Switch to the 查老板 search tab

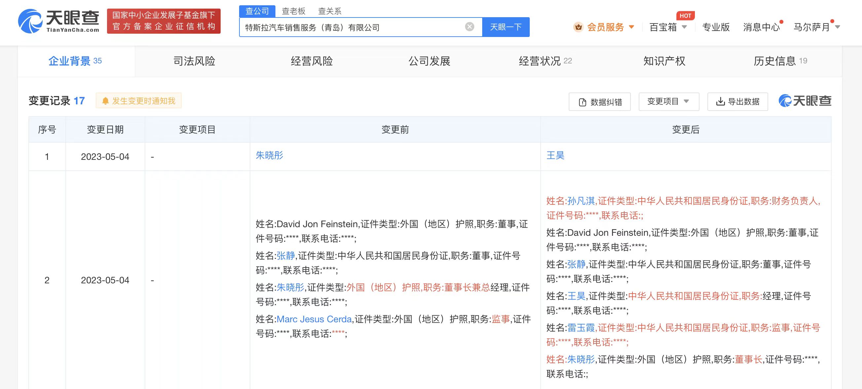294,11
